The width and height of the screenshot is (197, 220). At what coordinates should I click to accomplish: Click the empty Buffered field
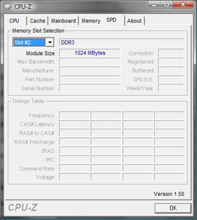click(x=171, y=70)
